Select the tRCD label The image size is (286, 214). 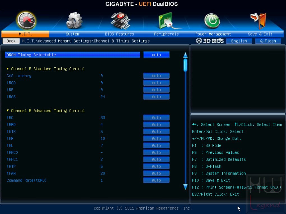point(11,83)
